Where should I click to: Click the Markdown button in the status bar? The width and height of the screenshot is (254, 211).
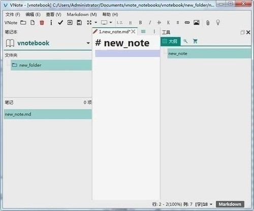tap(230, 204)
